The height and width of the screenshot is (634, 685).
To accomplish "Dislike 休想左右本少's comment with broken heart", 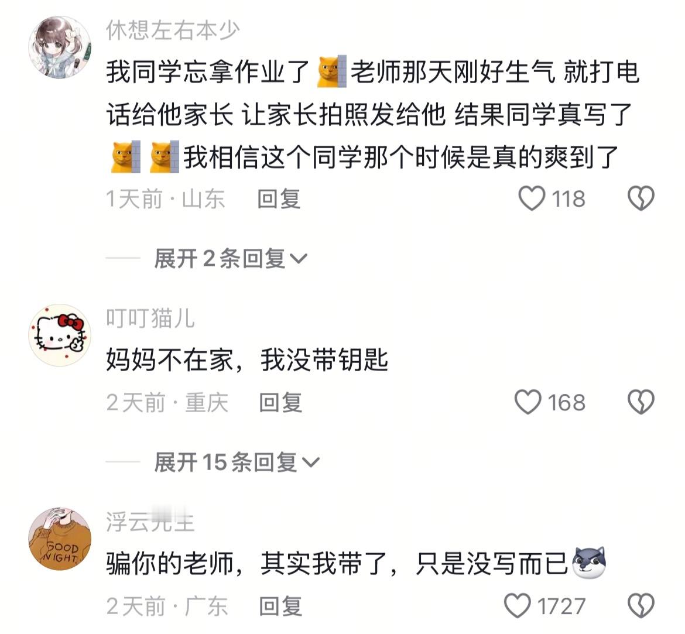I will (641, 198).
